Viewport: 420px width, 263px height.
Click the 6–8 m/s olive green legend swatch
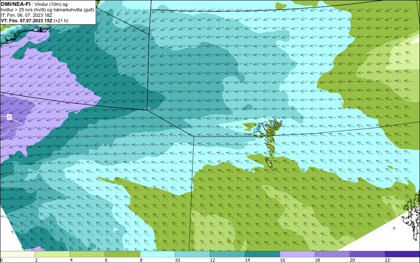[122, 254]
